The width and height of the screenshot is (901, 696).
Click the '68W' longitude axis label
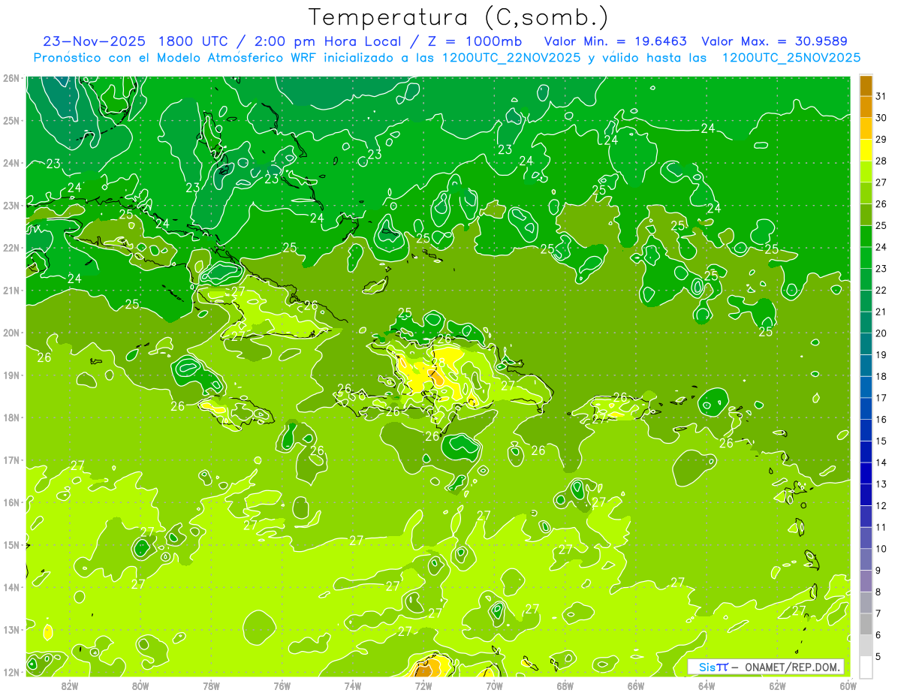point(565,685)
